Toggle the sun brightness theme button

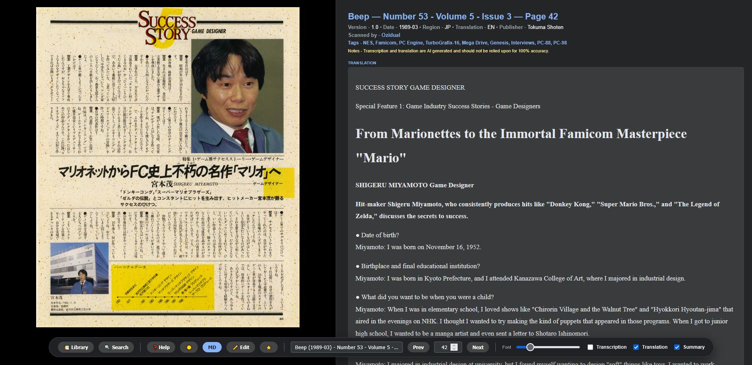point(189,347)
